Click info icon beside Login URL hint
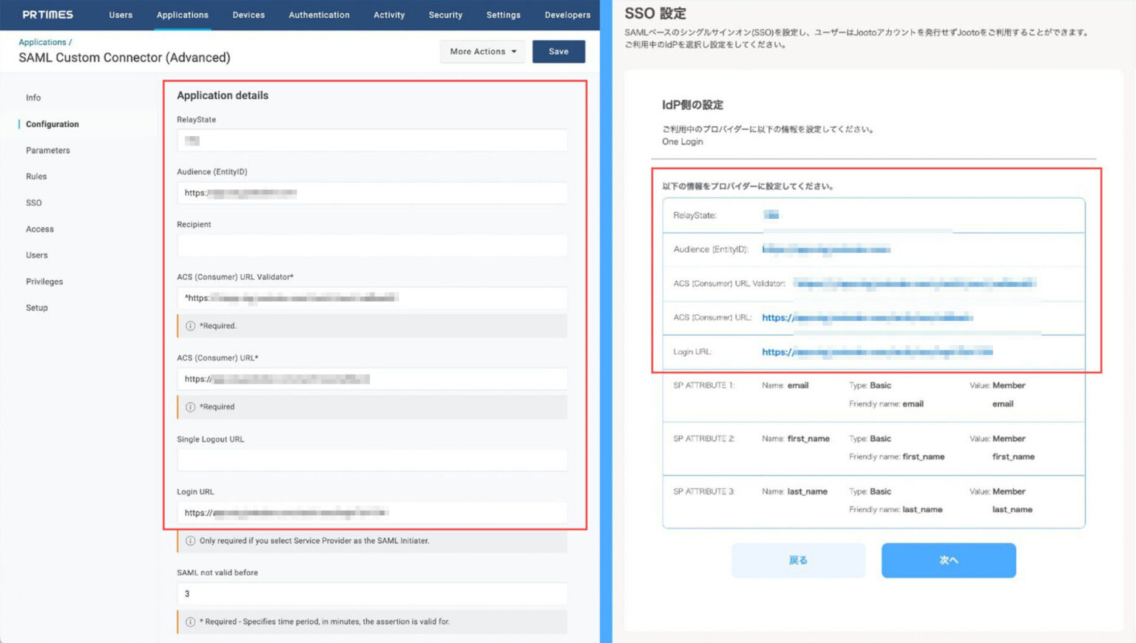 coord(190,541)
